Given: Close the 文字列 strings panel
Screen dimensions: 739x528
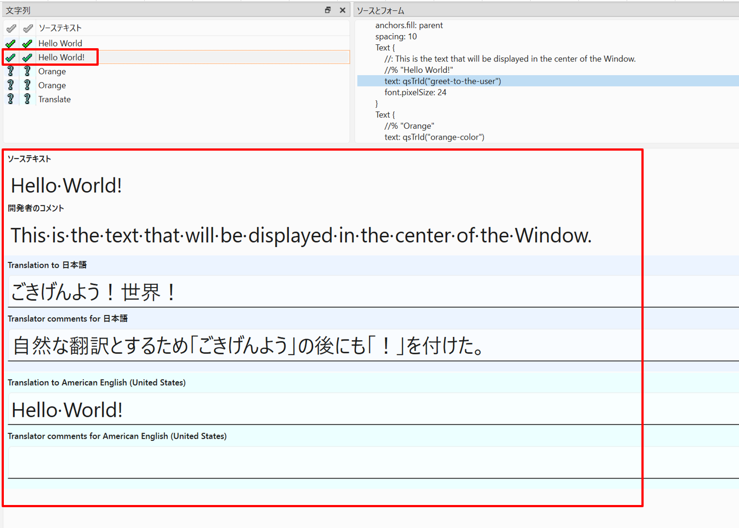Looking at the screenshot, I should (x=343, y=10).
